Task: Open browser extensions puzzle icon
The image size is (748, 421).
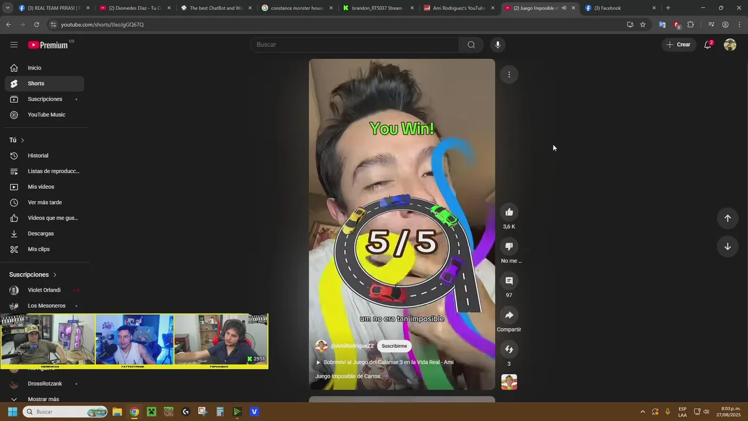Action: click(x=691, y=25)
